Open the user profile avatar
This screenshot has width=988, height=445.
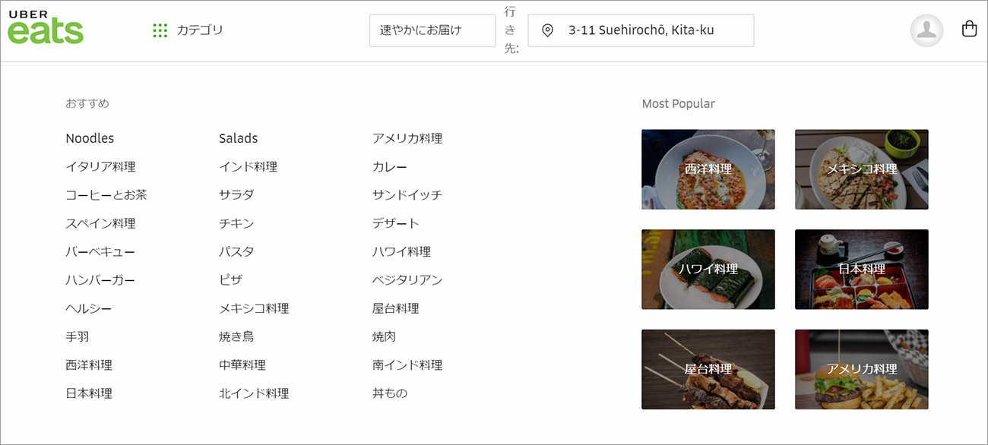926,30
